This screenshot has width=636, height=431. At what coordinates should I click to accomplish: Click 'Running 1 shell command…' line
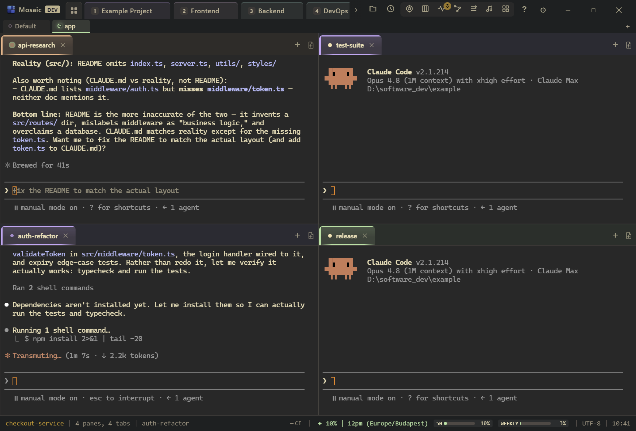61,330
